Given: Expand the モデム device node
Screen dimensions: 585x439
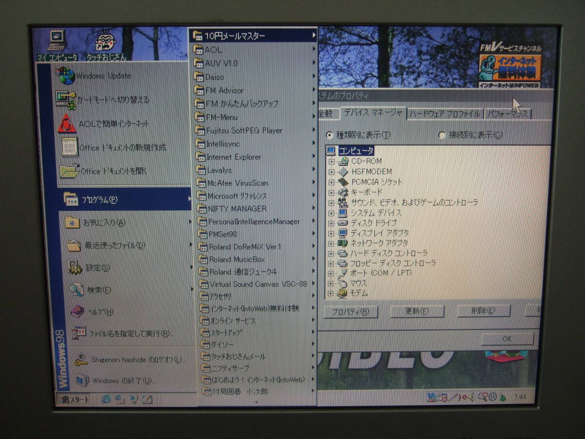Looking at the screenshot, I should tap(331, 293).
